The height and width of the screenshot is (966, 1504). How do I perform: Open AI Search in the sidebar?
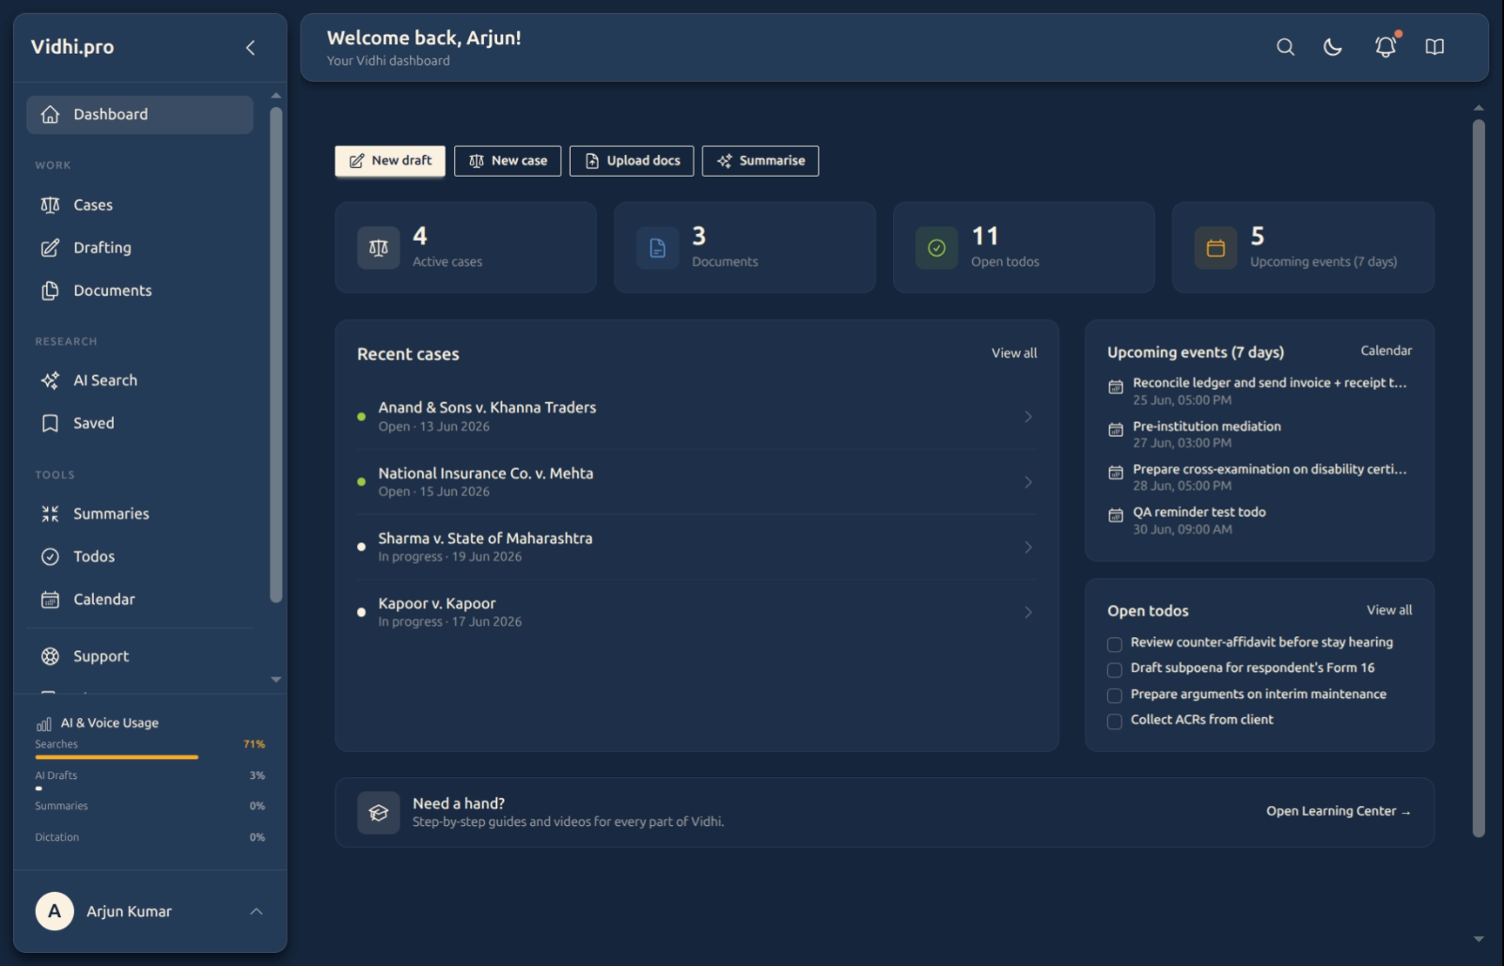140,381
